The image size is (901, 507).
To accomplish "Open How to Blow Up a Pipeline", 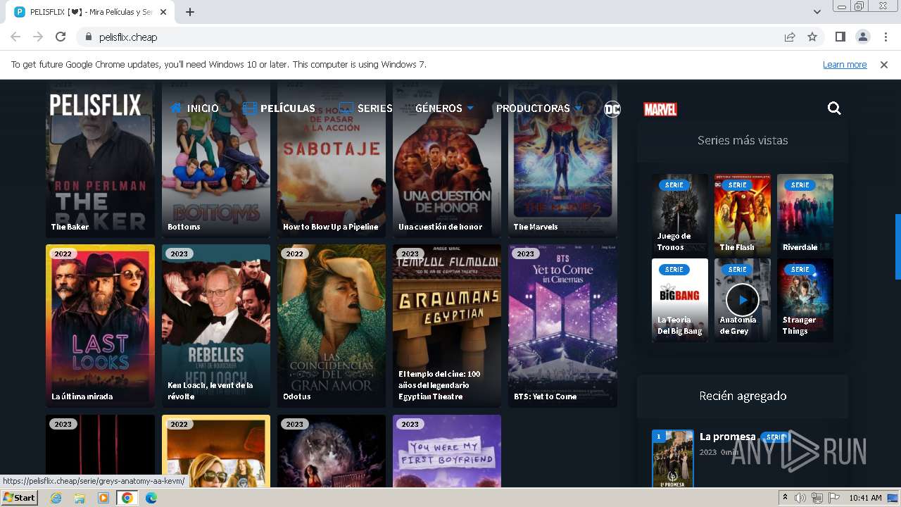I will pyautogui.click(x=332, y=158).
